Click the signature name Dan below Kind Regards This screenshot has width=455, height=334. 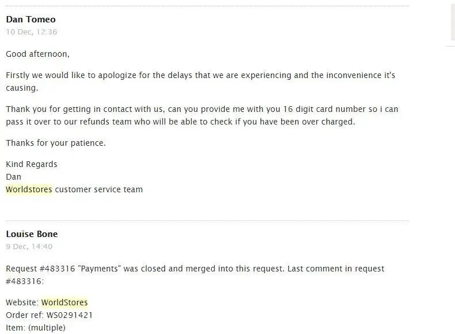(x=13, y=177)
